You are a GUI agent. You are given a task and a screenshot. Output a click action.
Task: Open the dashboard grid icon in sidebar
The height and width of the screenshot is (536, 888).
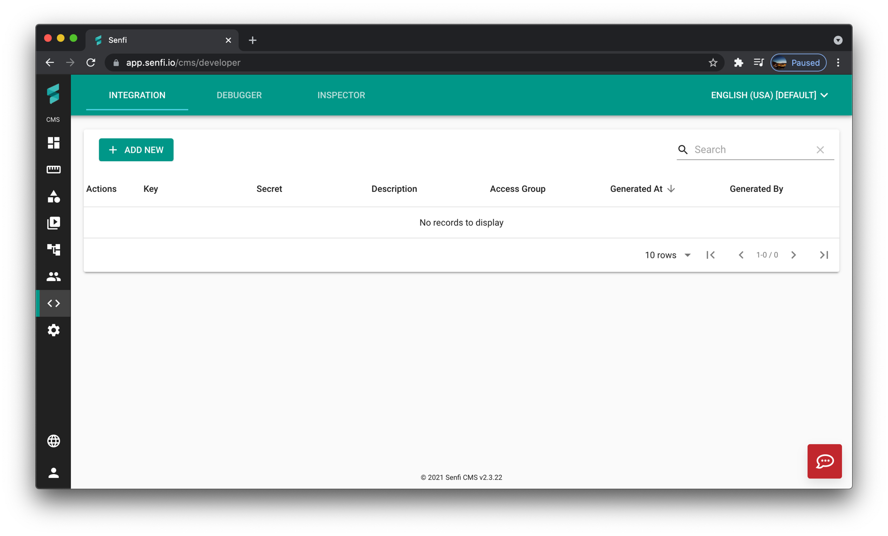[x=54, y=143]
